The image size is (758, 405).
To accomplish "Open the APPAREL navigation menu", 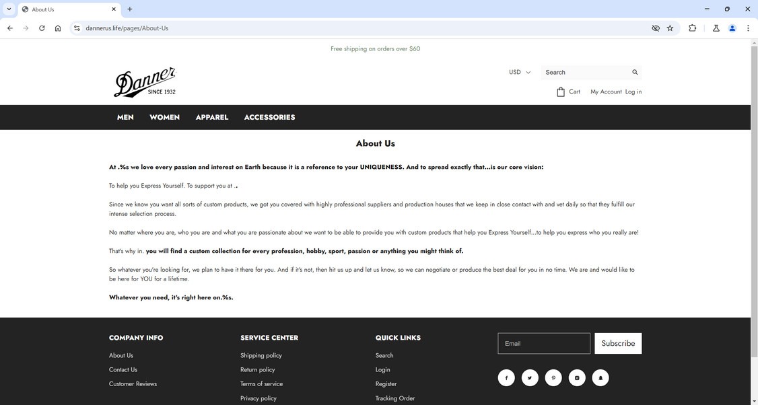I will pyautogui.click(x=212, y=118).
